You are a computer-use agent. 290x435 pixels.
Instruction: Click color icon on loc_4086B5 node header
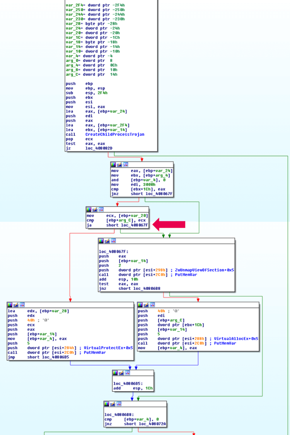(x=115, y=373)
